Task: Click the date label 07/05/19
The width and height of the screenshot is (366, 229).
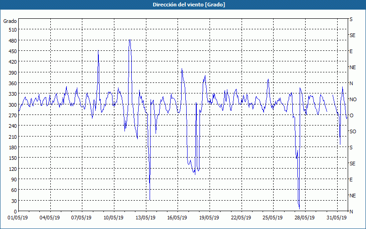Action: [81, 218]
